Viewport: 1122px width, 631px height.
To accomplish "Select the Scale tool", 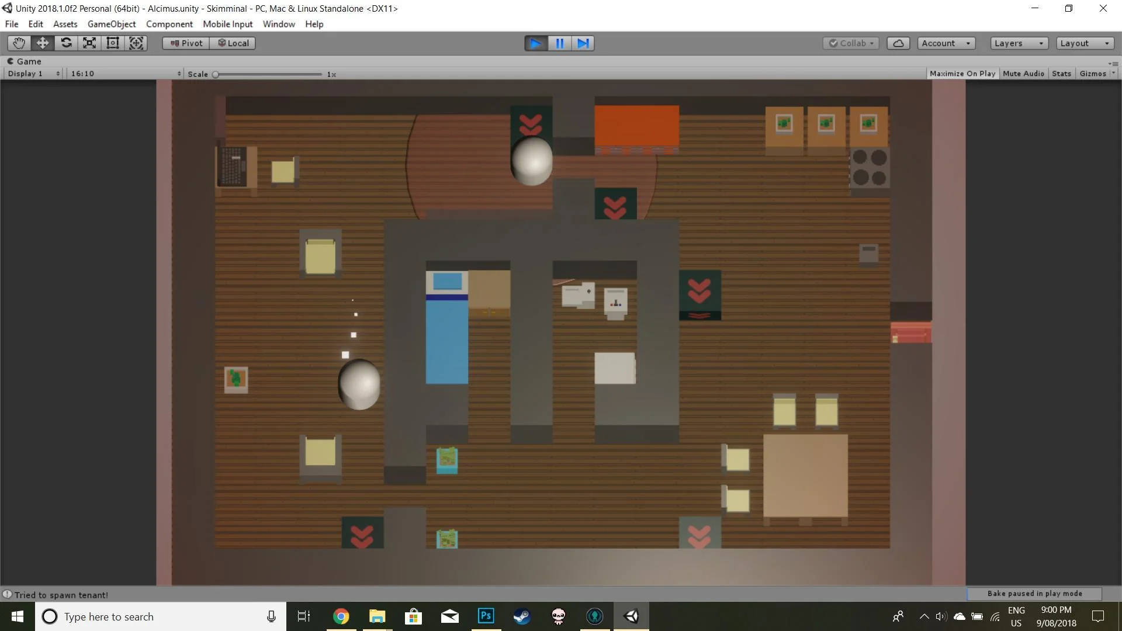I will pos(89,43).
